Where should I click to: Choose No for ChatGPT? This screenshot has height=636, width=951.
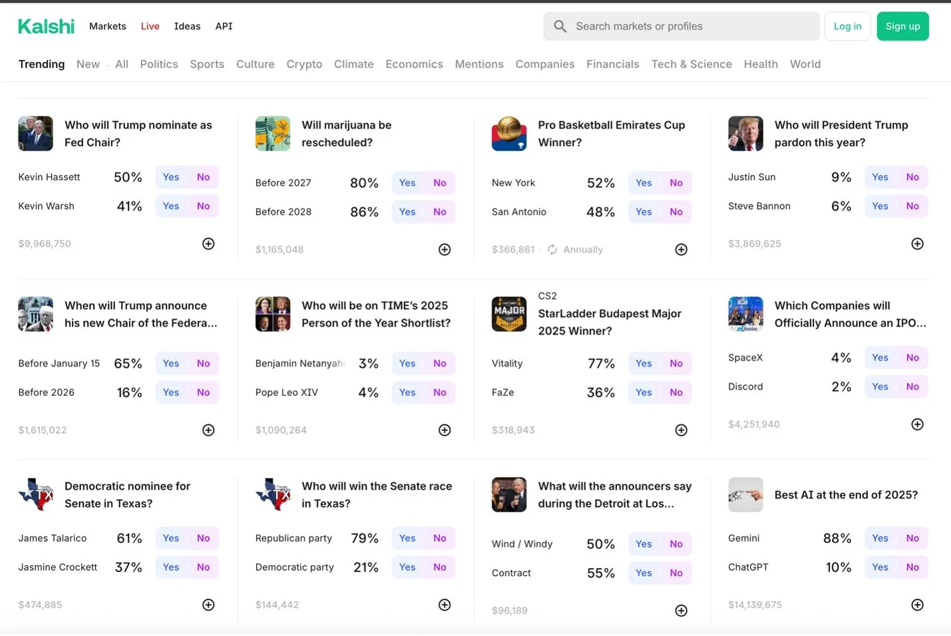pyautogui.click(x=912, y=567)
